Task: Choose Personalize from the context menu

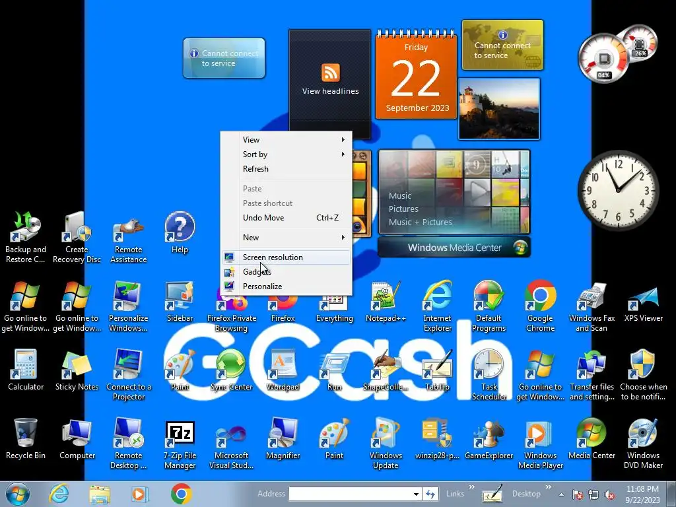Action: (287, 287)
